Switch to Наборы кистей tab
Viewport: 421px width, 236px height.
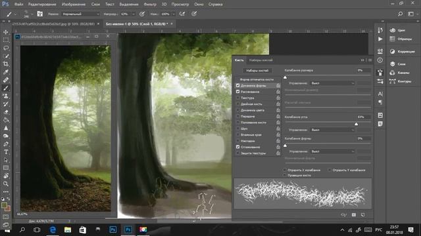tap(260, 60)
